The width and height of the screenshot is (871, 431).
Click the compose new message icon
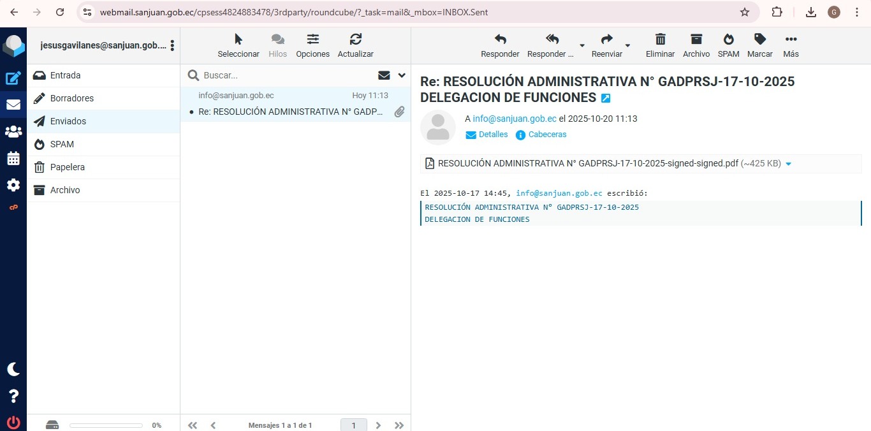pyautogui.click(x=13, y=78)
